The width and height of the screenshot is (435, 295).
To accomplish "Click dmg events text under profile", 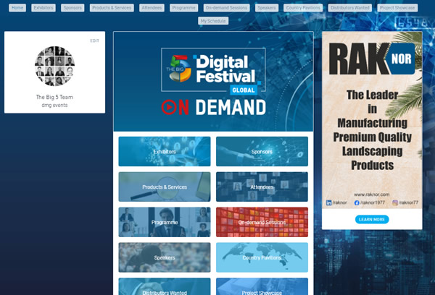I will [54, 105].
